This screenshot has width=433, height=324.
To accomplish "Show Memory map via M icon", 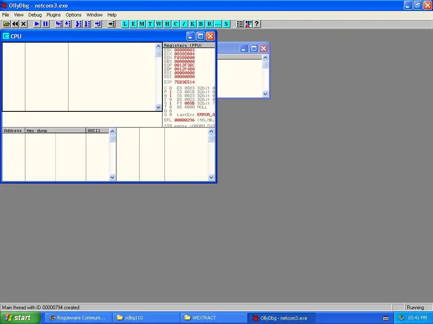I will click(142, 24).
